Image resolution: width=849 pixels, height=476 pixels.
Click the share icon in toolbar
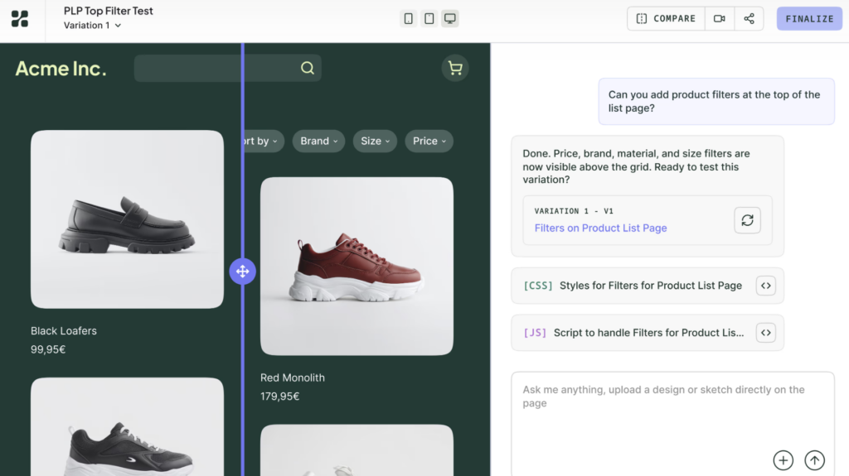click(749, 18)
